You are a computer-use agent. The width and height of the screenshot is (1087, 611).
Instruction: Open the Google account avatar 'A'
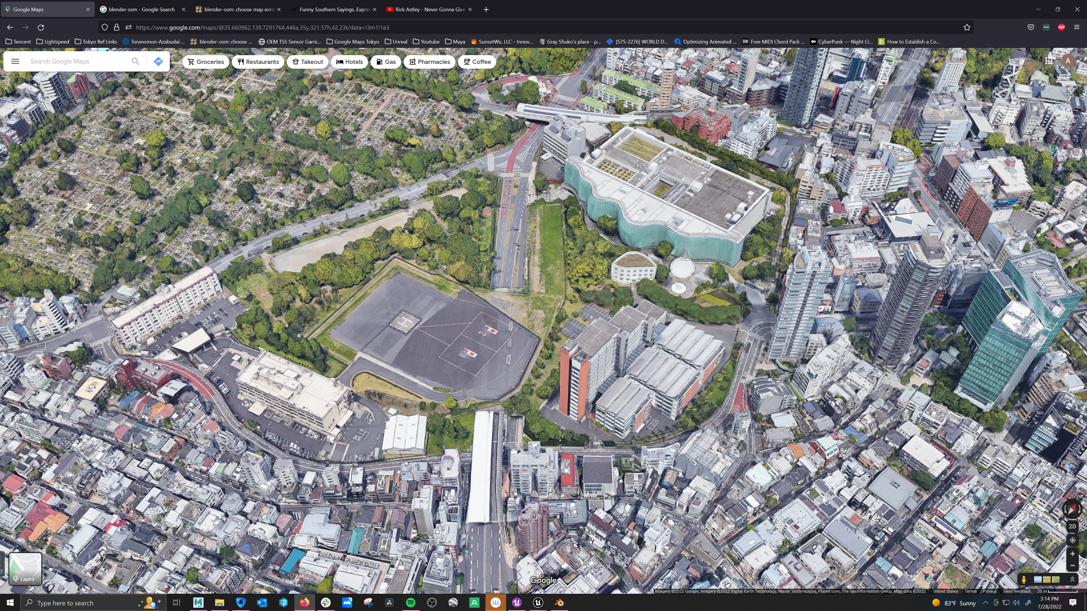pyautogui.click(x=1067, y=61)
